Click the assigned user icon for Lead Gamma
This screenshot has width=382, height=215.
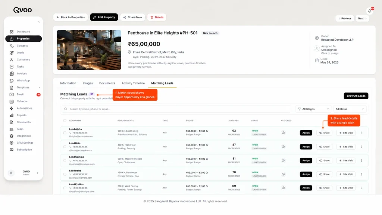point(283,161)
